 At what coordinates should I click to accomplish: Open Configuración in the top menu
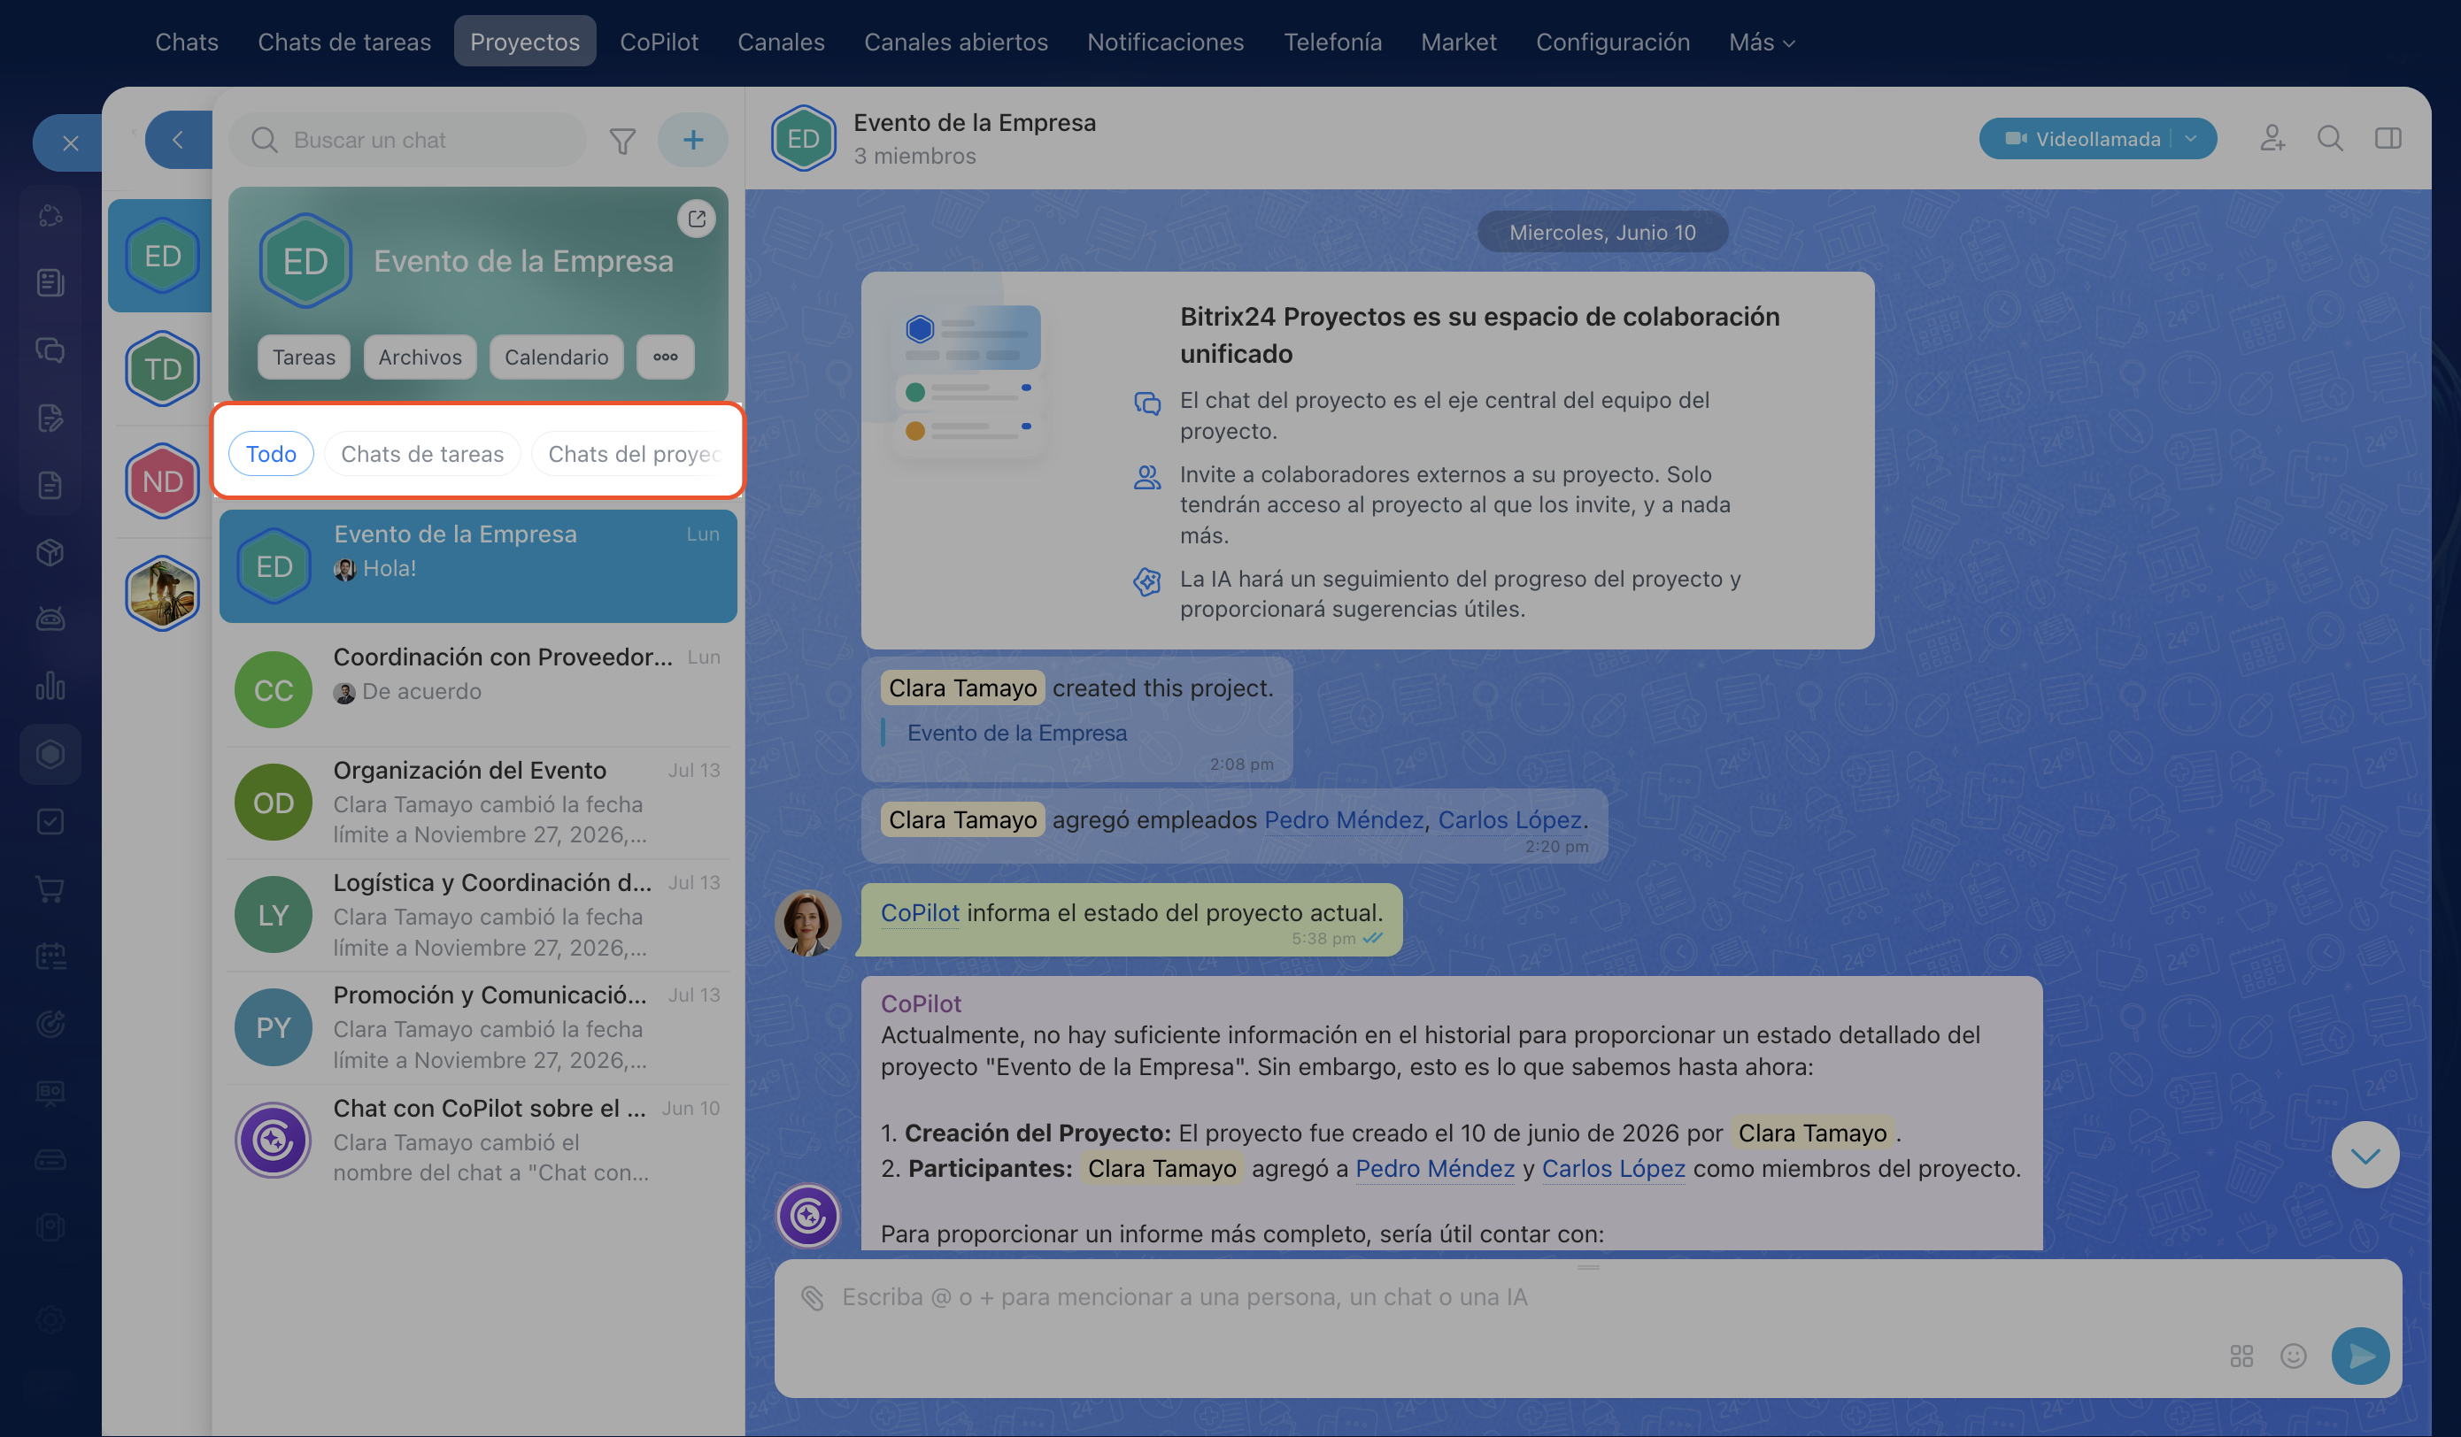[x=1612, y=42]
